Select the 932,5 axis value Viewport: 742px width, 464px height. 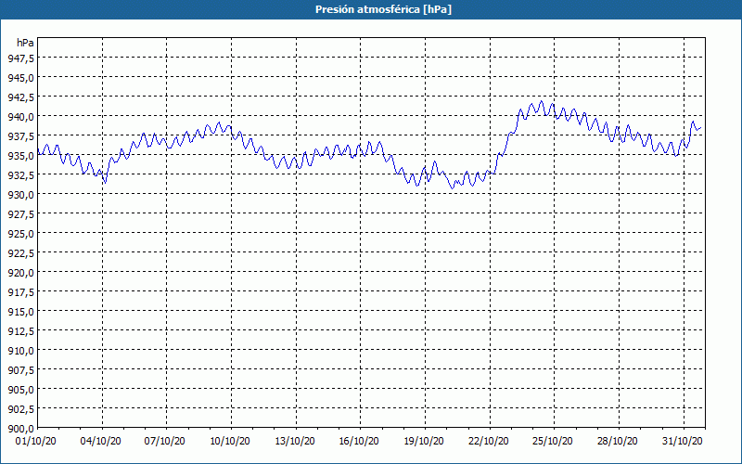[x=20, y=174]
